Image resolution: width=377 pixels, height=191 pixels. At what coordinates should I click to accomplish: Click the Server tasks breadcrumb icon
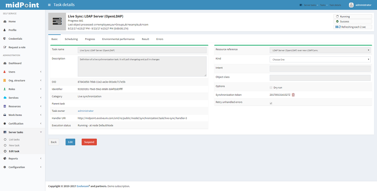tap(301, 5)
